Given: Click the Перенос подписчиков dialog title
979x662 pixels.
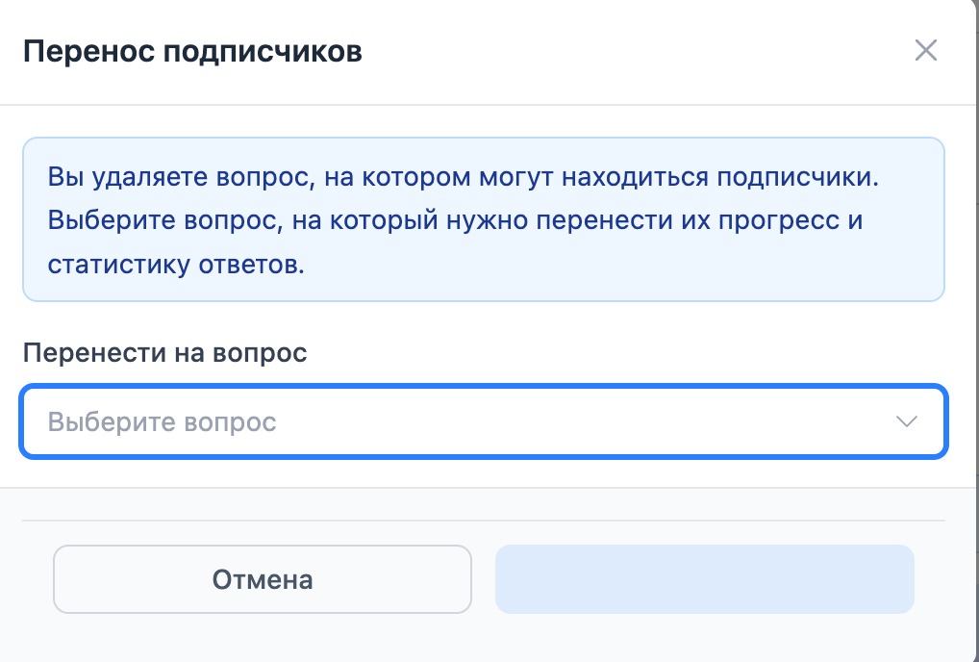Looking at the screenshot, I should coord(192,51).
